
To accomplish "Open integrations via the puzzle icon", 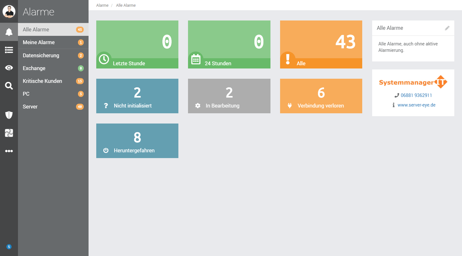I will click(9, 133).
